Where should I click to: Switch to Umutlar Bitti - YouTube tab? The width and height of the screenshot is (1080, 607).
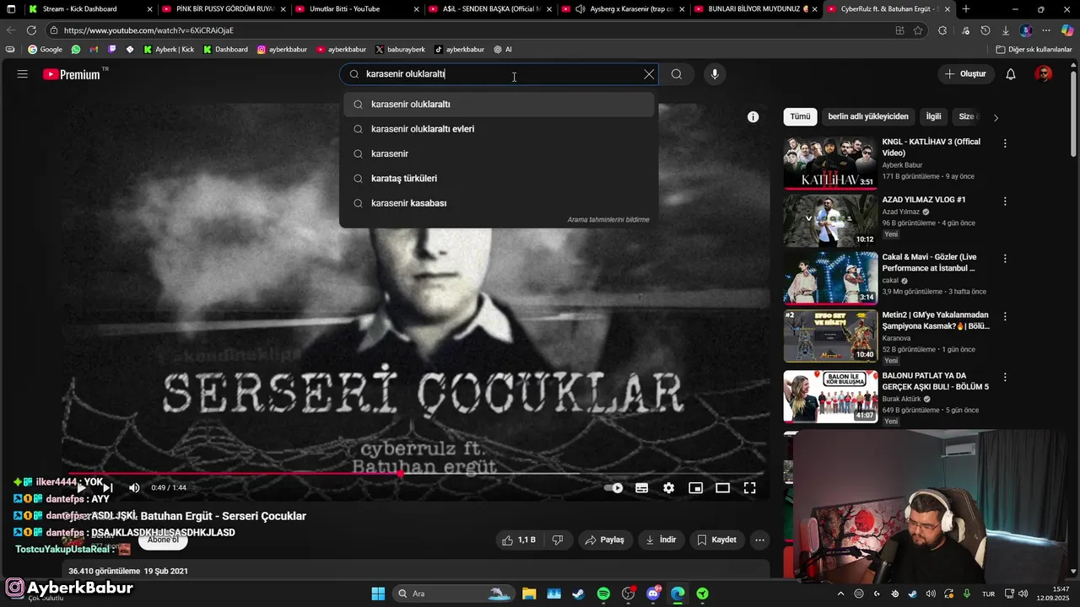(x=356, y=9)
